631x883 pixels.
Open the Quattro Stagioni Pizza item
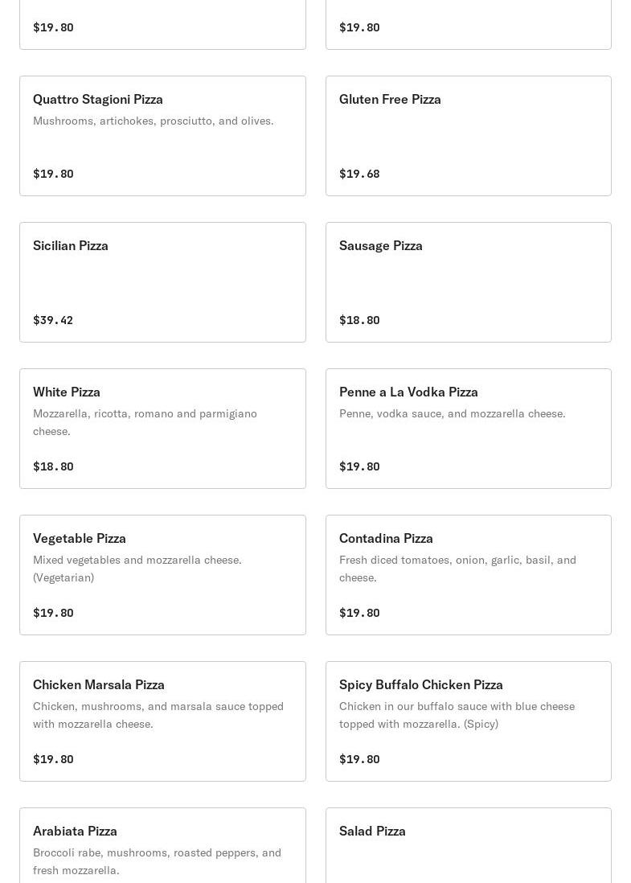point(162,136)
